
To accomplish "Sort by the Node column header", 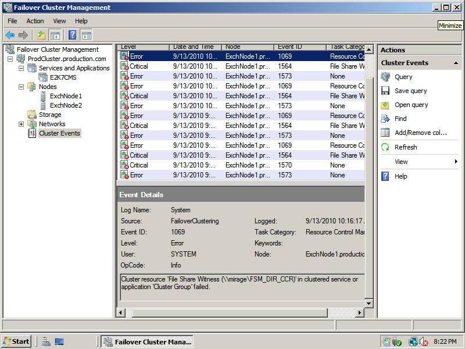I will click(248, 47).
